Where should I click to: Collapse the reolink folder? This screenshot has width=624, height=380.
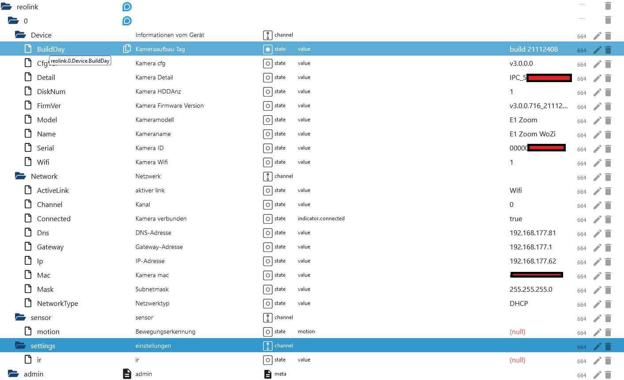click(x=6, y=7)
